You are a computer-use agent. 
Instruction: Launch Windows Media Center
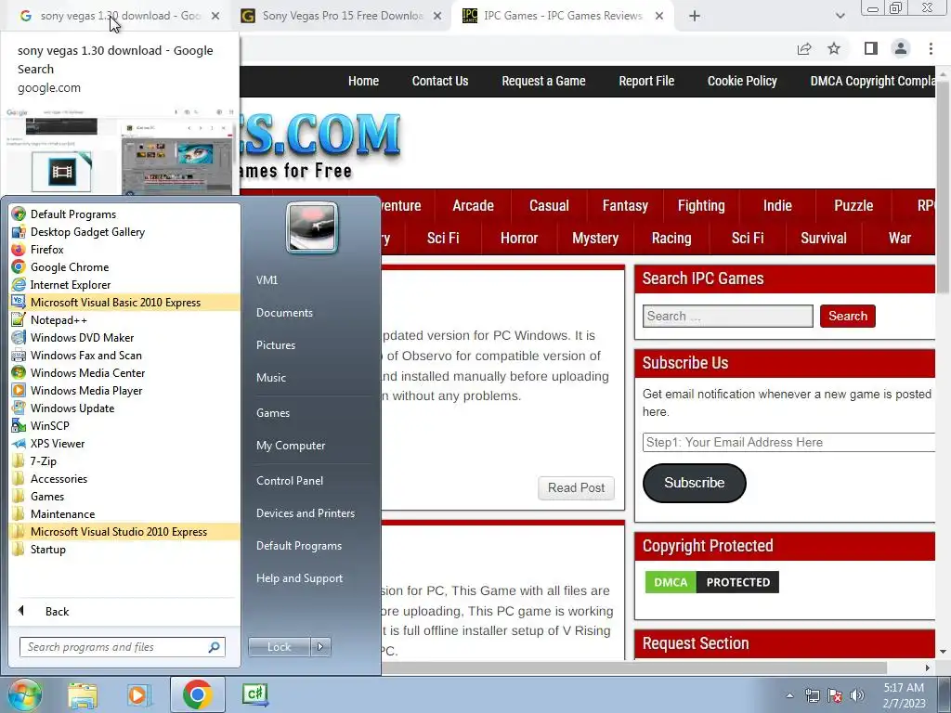pyautogui.click(x=124, y=372)
